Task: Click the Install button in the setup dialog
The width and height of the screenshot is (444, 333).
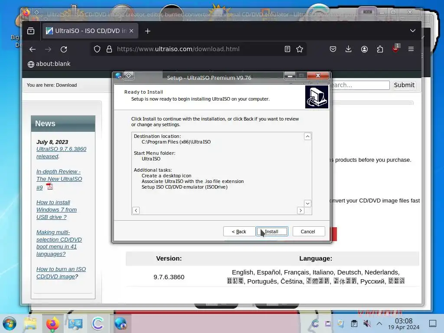Action: coord(272,232)
